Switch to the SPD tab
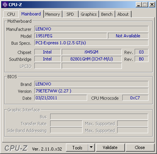 tap(70, 14)
